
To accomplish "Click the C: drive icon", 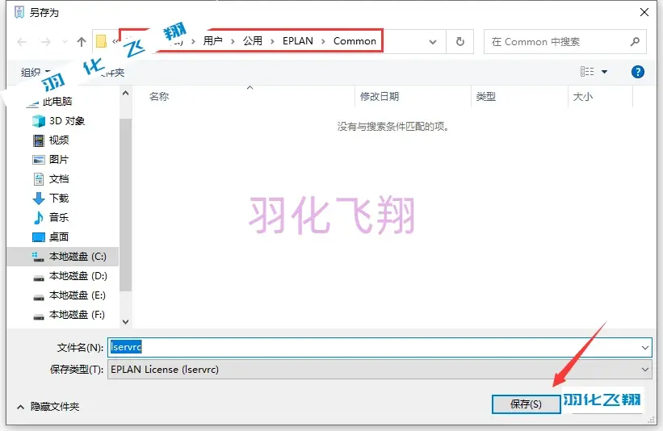I will click(38, 257).
